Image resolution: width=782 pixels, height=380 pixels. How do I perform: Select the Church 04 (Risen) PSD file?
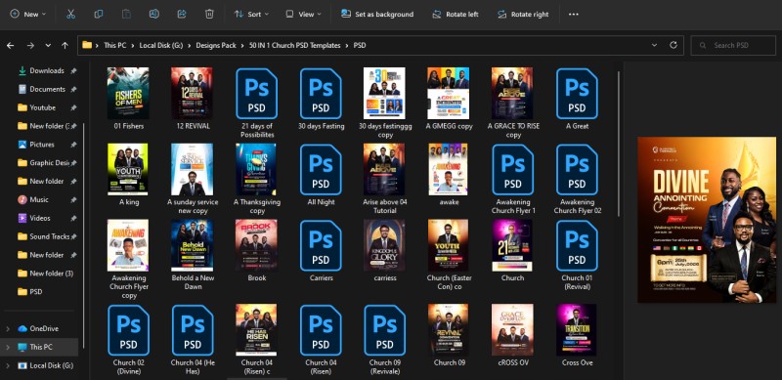[x=321, y=330]
